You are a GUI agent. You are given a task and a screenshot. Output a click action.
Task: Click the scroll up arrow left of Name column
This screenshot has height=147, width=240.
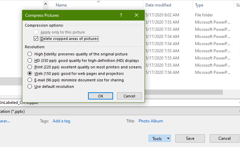(46, 5)
